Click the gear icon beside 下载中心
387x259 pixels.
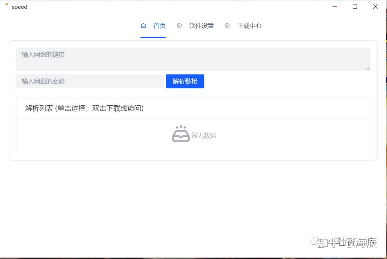tap(227, 26)
